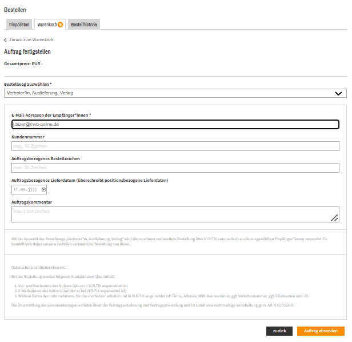This screenshot has width=352, height=342.
Task: Focus the E-Mail-Adressen recipient field
Action: (x=175, y=125)
